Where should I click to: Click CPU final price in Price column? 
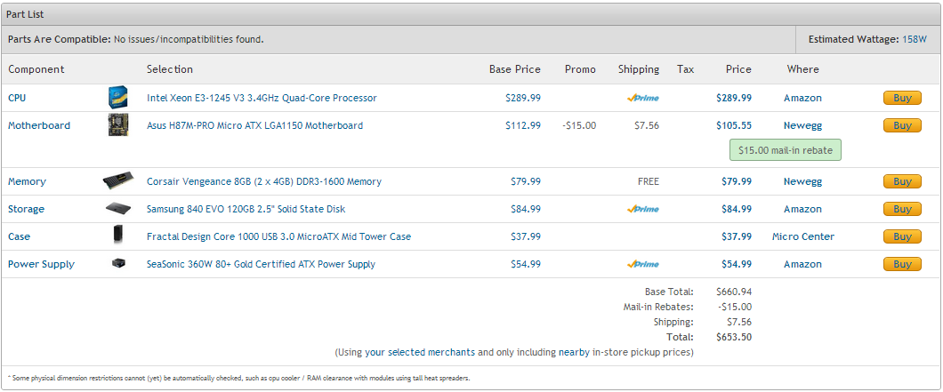(x=734, y=98)
